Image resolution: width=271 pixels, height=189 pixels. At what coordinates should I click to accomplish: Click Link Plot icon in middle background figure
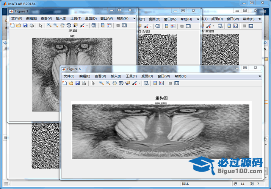pos(158,26)
